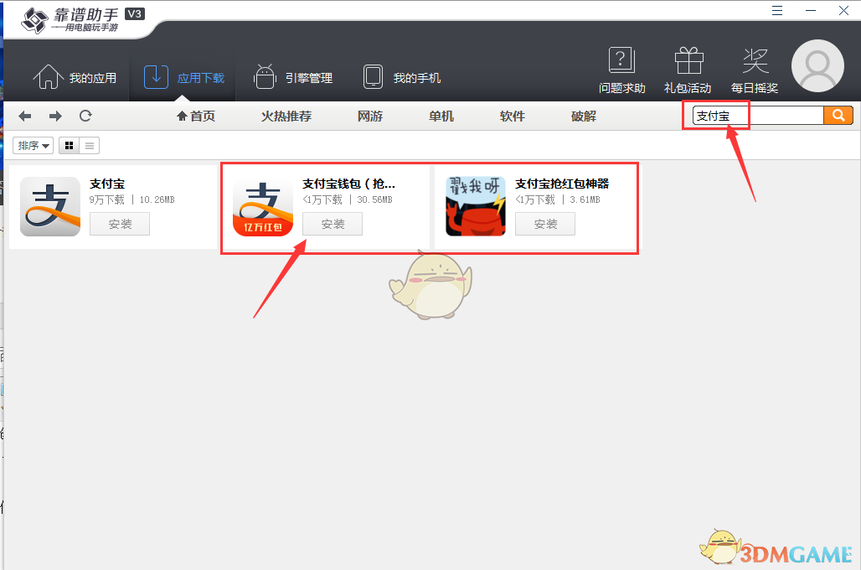The height and width of the screenshot is (570, 861).
Task: Open the 支付宝抢红包神器 title
Action: pos(562,184)
